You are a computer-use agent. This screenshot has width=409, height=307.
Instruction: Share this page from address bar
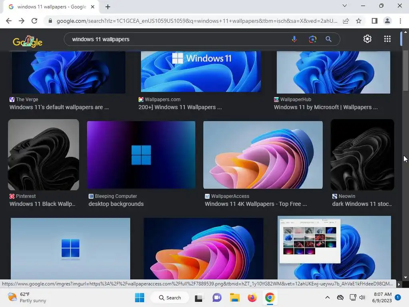pos(346,21)
